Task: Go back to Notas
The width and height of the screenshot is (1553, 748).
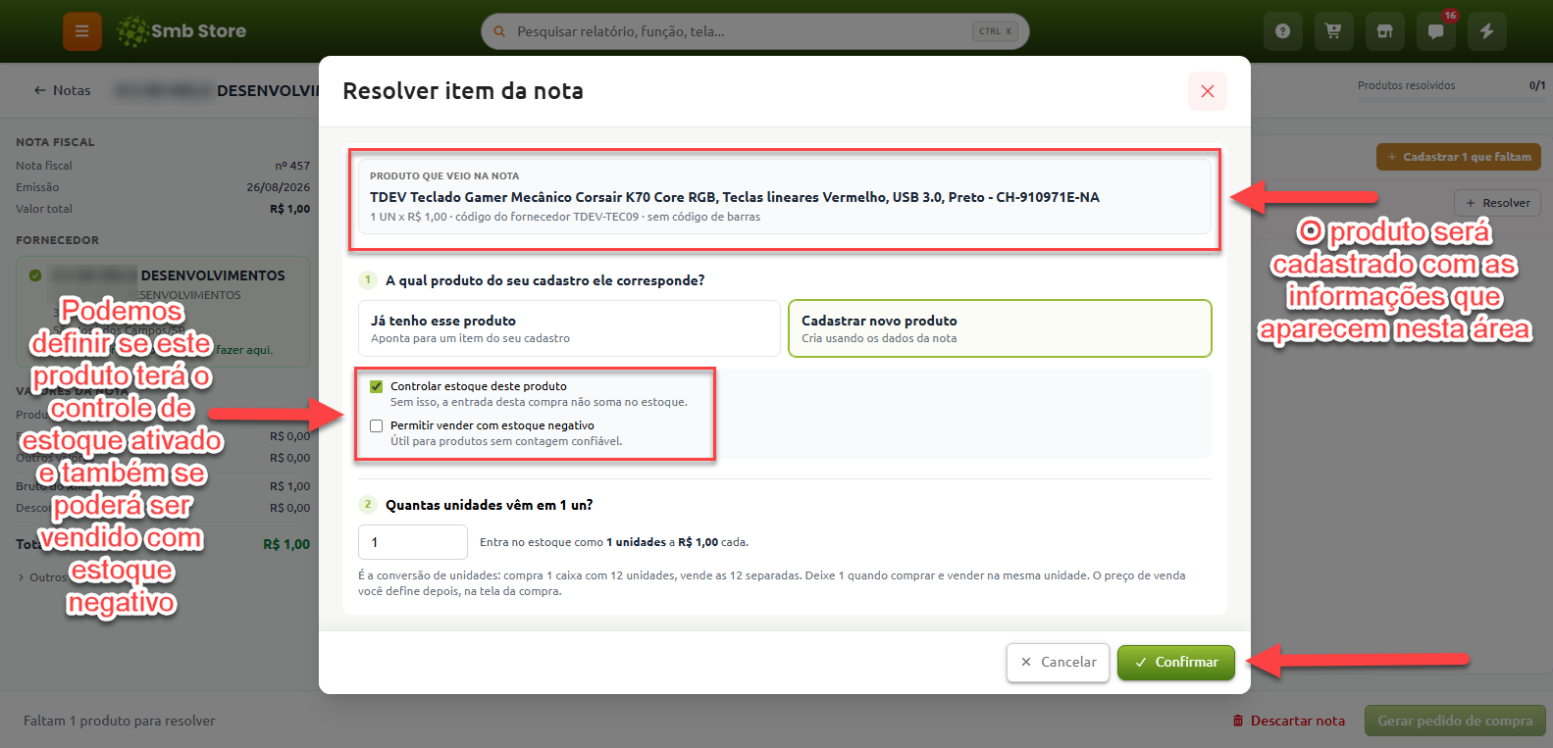Action: (62, 90)
